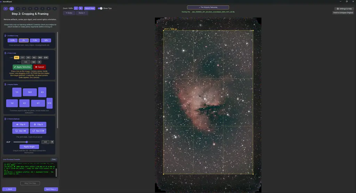
Task: Jump to wizard step 8
Action: (x=48, y=9)
